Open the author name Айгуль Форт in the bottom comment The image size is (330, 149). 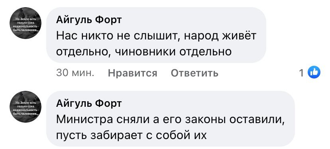[89, 104]
